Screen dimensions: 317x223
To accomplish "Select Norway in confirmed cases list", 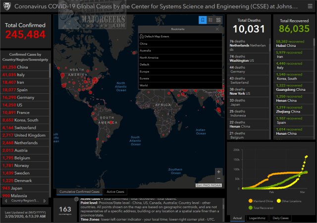I will (x=25, y=165).
